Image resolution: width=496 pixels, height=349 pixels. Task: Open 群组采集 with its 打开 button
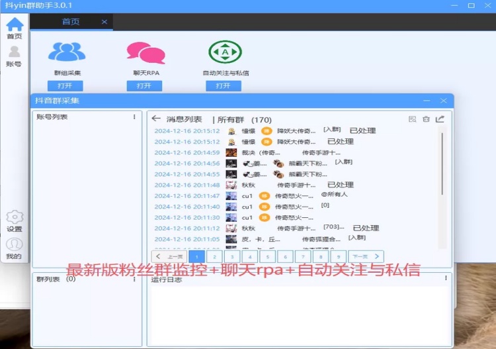tap(65, 86)
